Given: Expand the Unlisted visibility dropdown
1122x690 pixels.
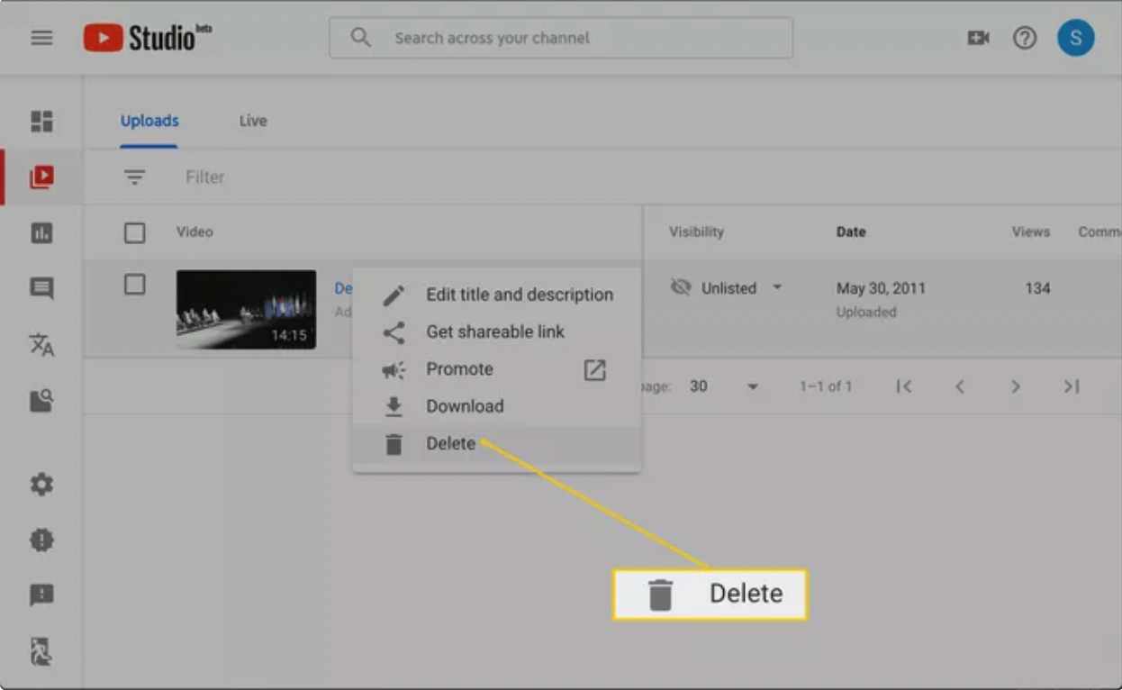Looking at the screenshot, I should (x=776, y=288).
